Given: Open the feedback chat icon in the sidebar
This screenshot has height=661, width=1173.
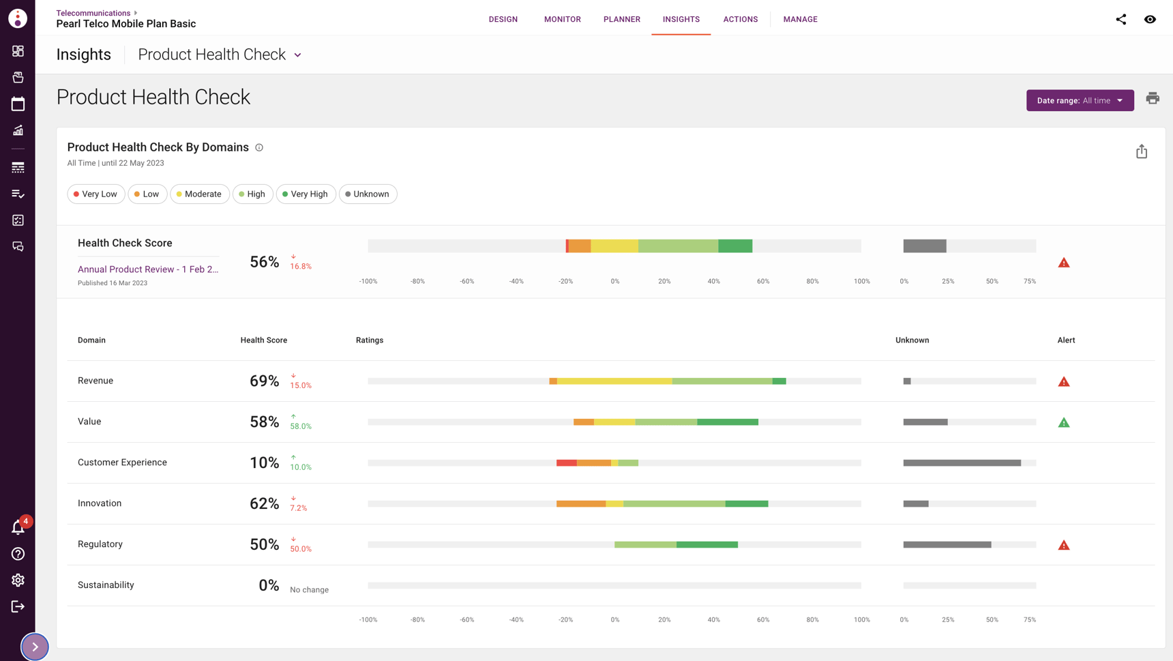Looking at the screenshot, I should coord(18,246).
